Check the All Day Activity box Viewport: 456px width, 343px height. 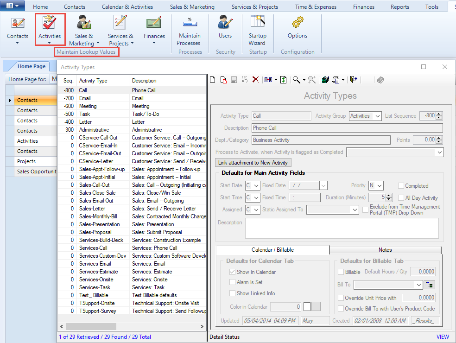click(401, 197)
